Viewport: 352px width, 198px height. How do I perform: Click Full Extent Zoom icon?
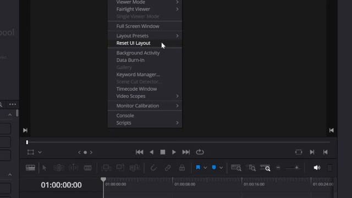(236, 168)
